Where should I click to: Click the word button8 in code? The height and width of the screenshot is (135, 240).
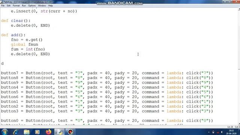9,78
